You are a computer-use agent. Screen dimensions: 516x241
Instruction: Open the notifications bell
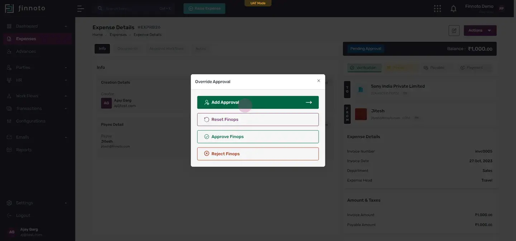coord(453,8)
